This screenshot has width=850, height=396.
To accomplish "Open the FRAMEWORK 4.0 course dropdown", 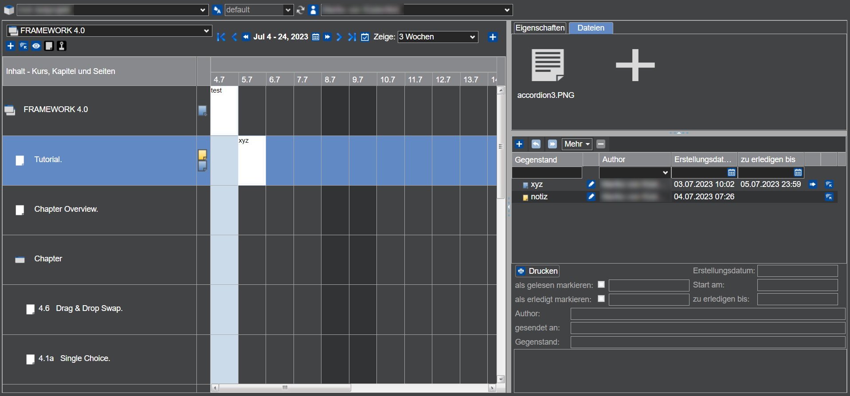I will click(109, 31).
